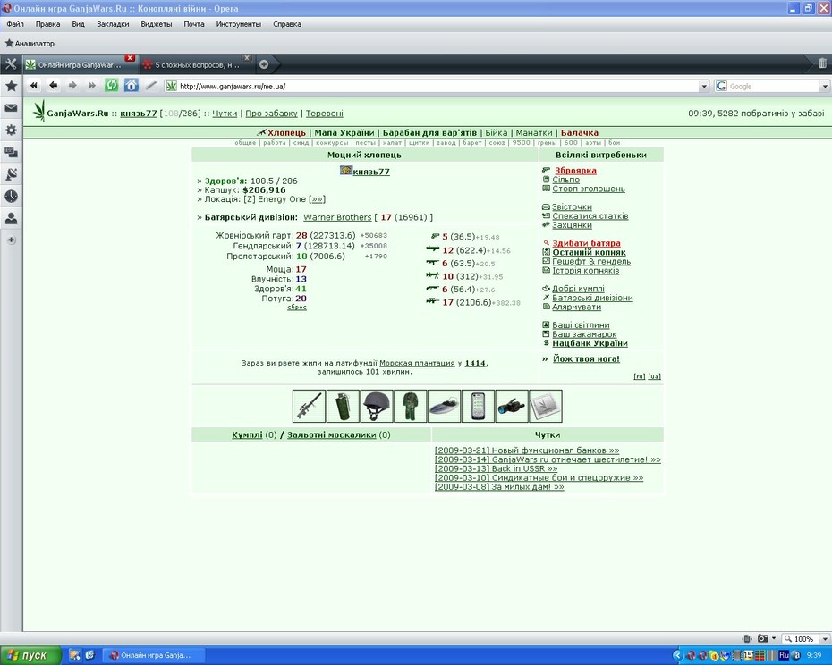Viewport: 832px width, 665px height.
Task: Open the Закладки menu
Action: [x=113, y=24]
